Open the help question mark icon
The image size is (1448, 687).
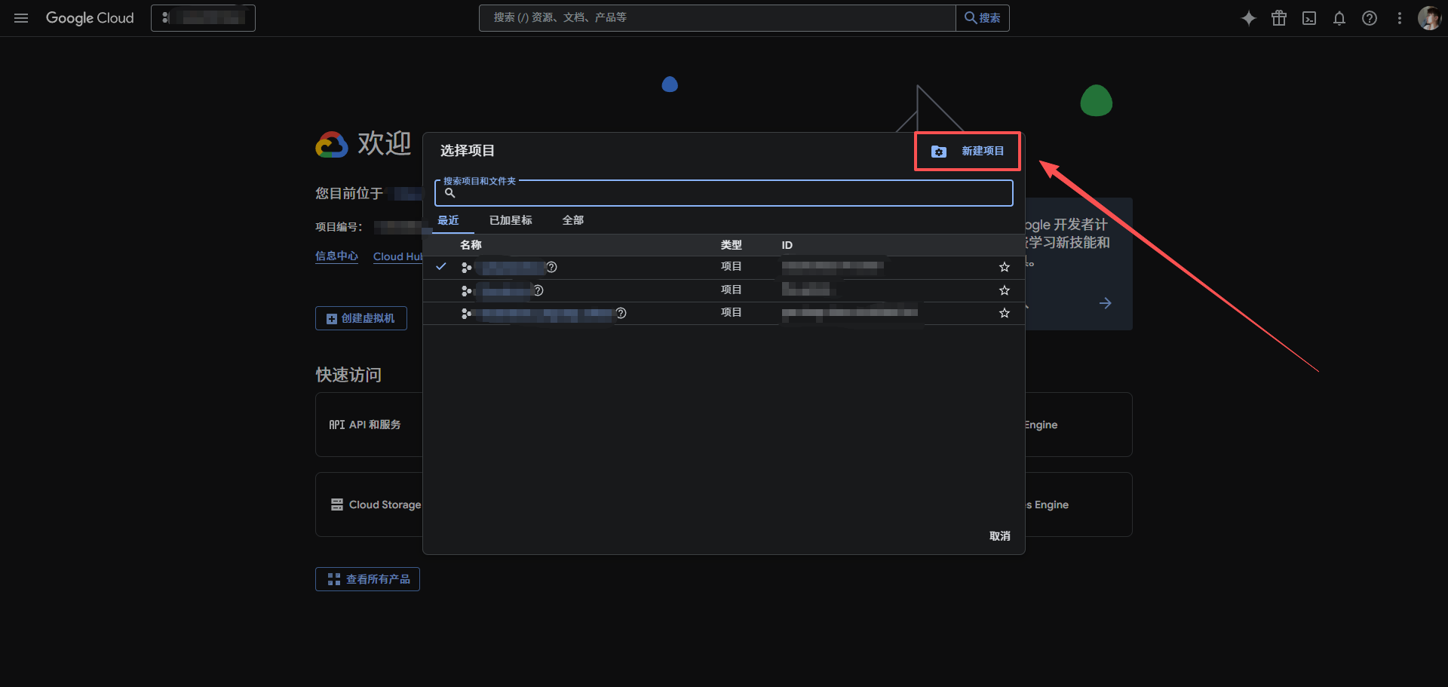coord(1370,18)
